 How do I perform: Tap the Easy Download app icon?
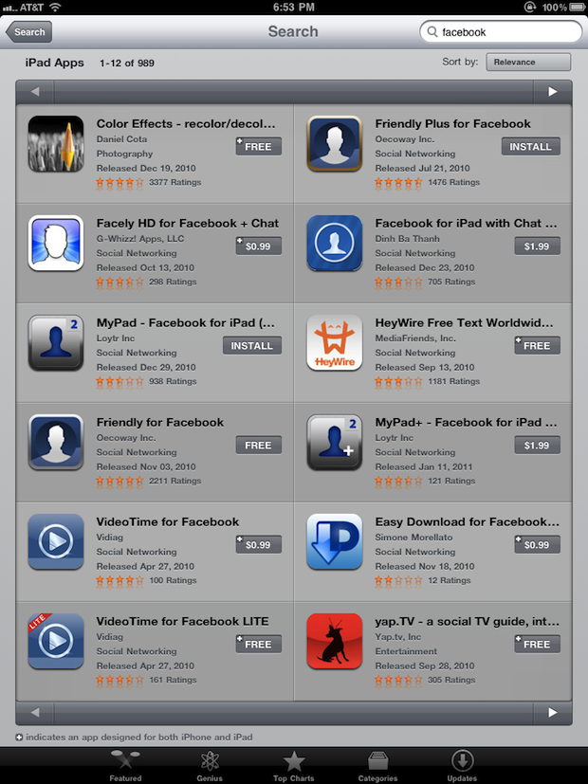pos(335,542)
